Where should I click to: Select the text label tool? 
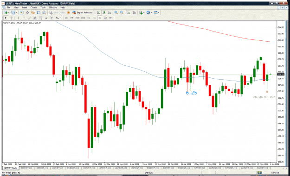[52, 18]
